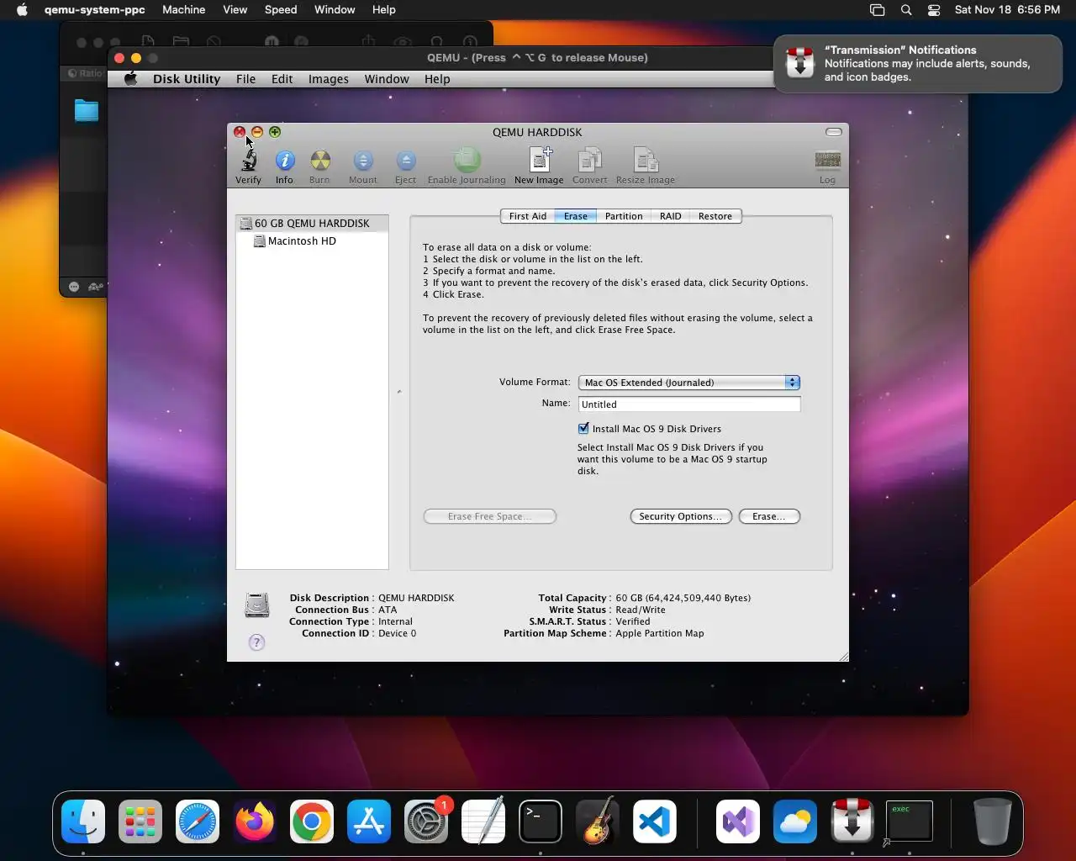Open App Store from the Dock
This screenshot has height=861, width=1076.
click(369, 821)
